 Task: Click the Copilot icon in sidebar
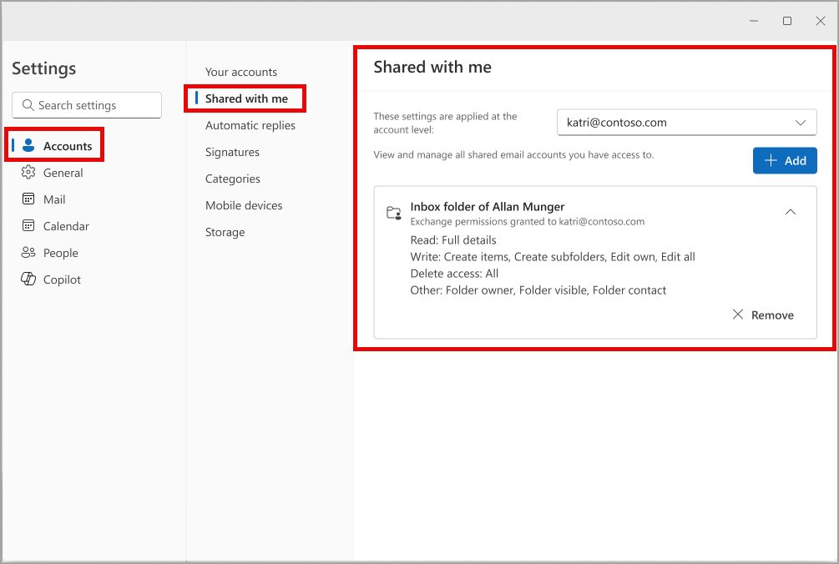click(x=28, y=279)
